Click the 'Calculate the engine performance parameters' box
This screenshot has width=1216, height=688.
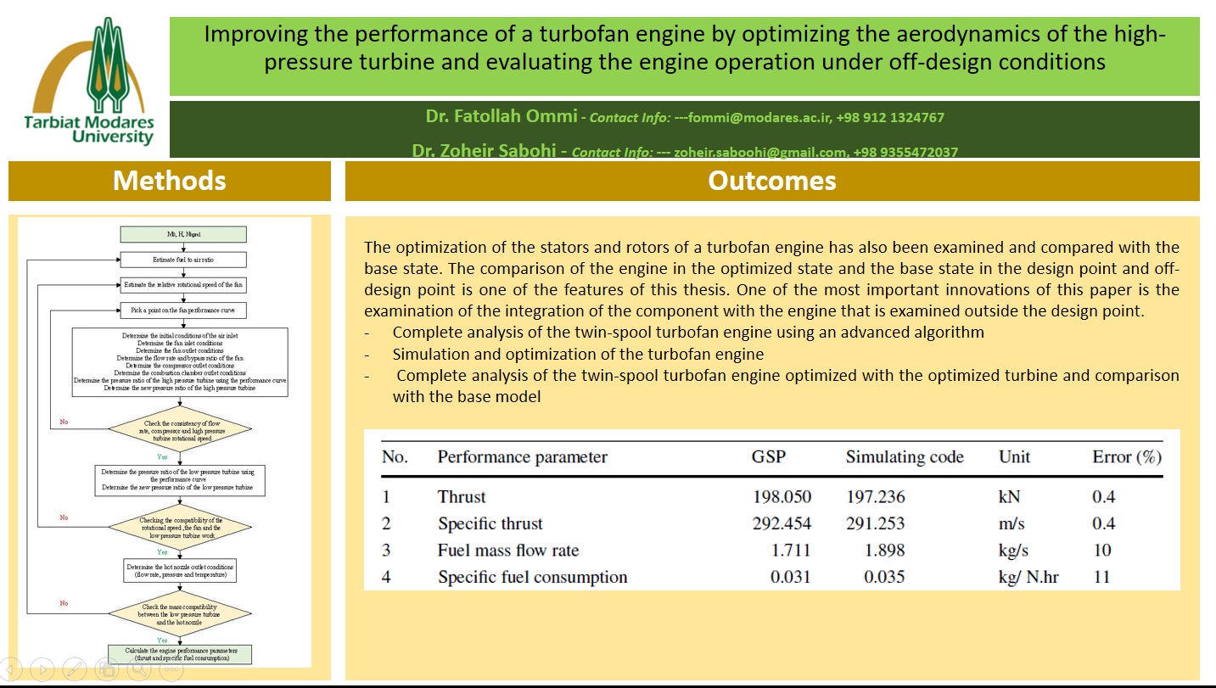click(182, 653)
